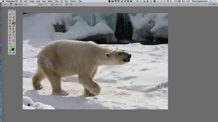Swap foreground and background colors
218x122 pixels.
click(14, 46)
